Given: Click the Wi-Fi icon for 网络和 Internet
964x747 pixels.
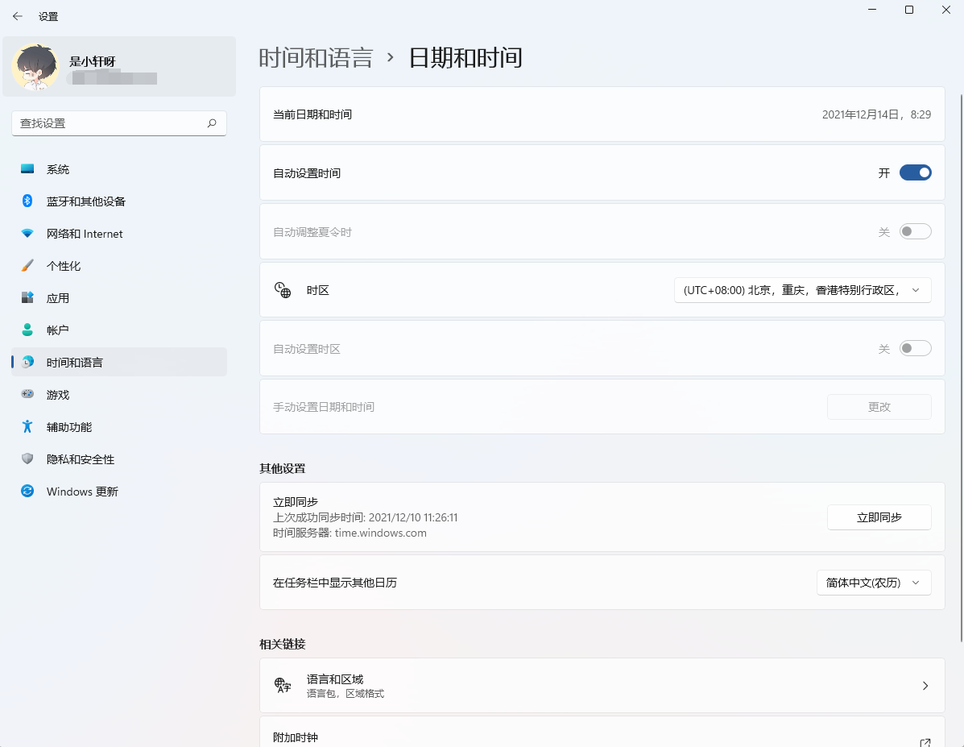Looking at the screenshot, I should click(27, 233).
